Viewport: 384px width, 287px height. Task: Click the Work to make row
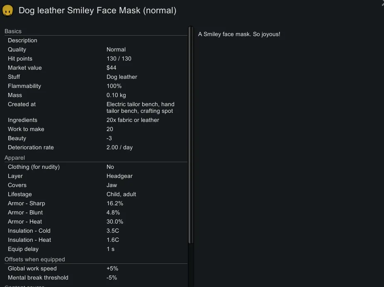click(96, 129)
